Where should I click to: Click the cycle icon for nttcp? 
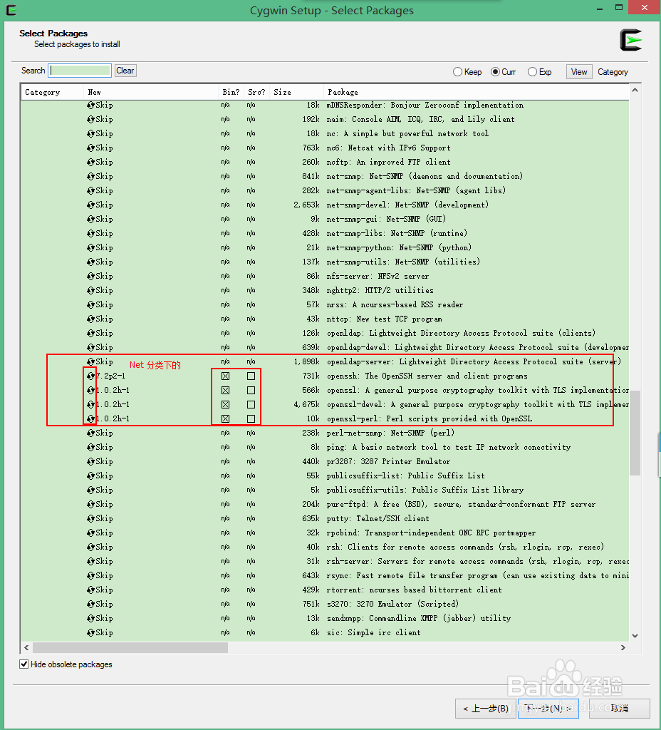pos(90,319)
